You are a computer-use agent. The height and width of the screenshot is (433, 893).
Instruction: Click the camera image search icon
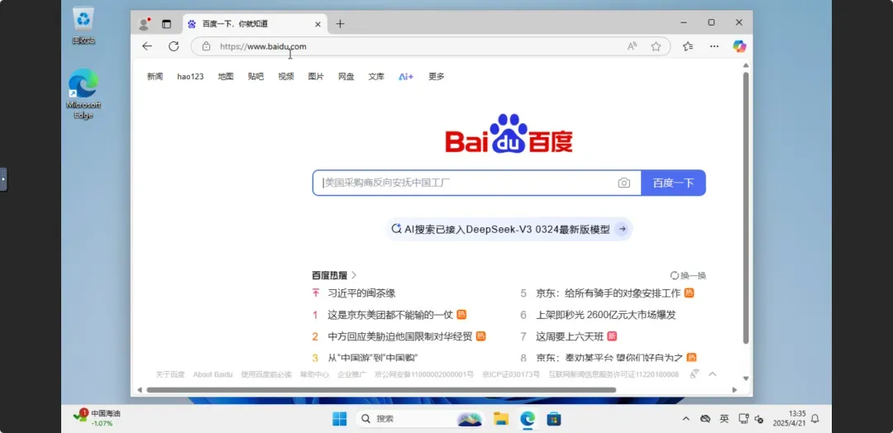click(x=623, y=183)
